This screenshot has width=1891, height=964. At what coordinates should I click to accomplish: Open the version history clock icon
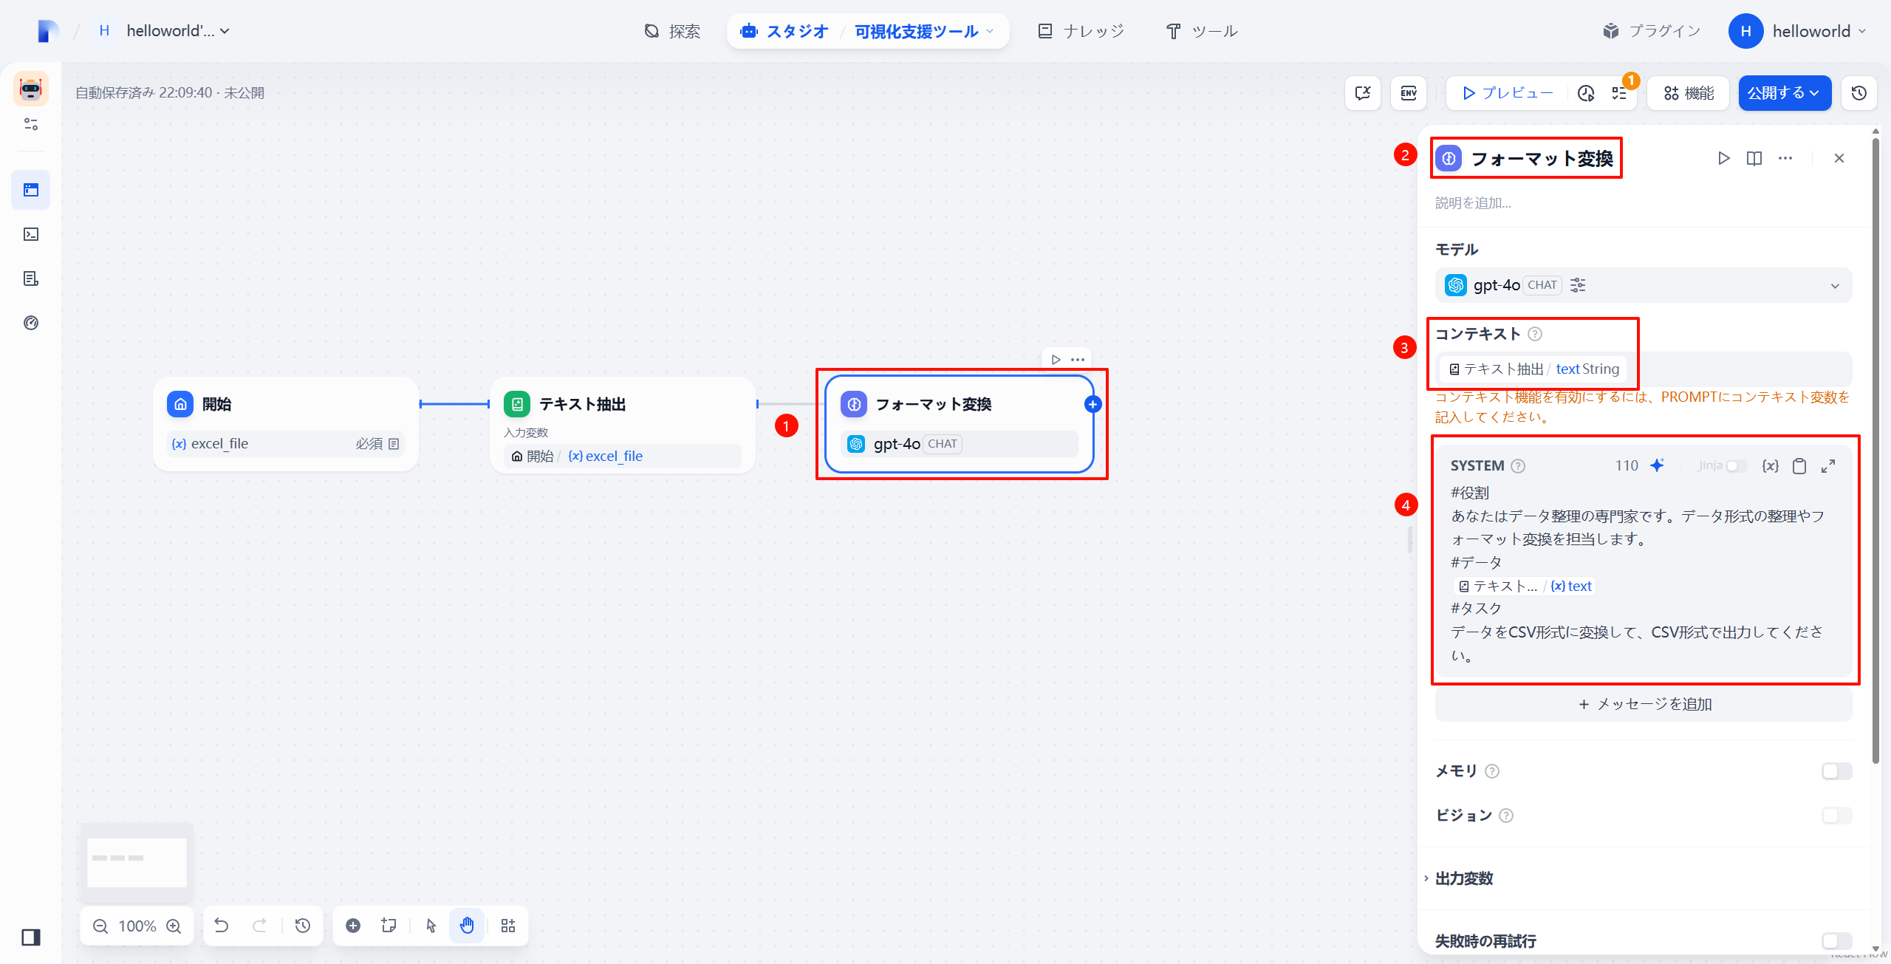pyautogui.click(x=1858, y=93)
